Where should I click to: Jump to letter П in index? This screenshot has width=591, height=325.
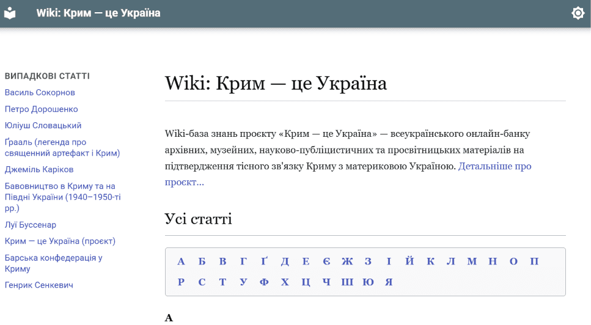tap(534, 261)
